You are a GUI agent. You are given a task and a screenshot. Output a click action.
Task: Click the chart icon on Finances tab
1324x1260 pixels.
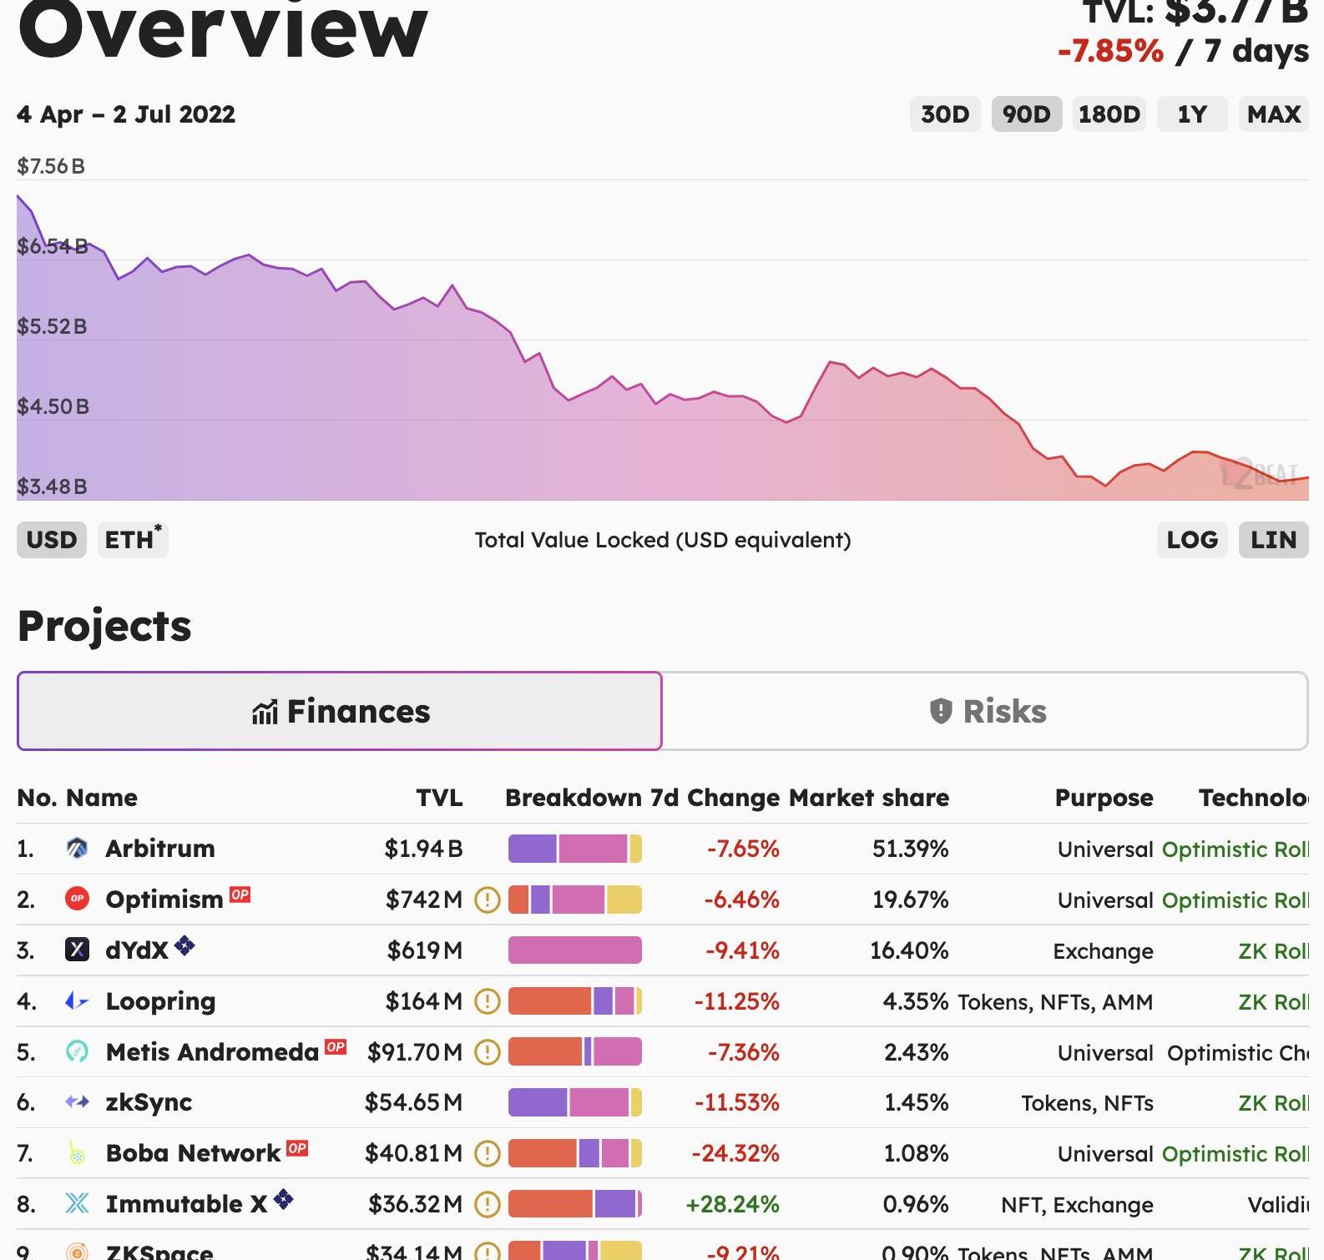pos(265,712)
